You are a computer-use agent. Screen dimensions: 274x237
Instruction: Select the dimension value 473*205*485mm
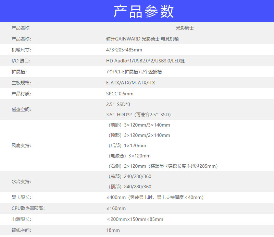pos(124,50)
